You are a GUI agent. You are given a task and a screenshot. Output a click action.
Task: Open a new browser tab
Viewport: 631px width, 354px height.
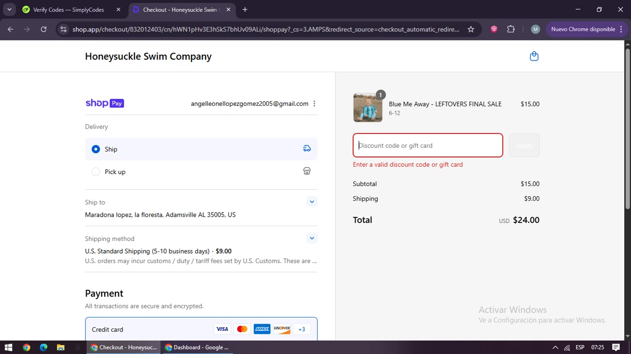click(245, 10)
